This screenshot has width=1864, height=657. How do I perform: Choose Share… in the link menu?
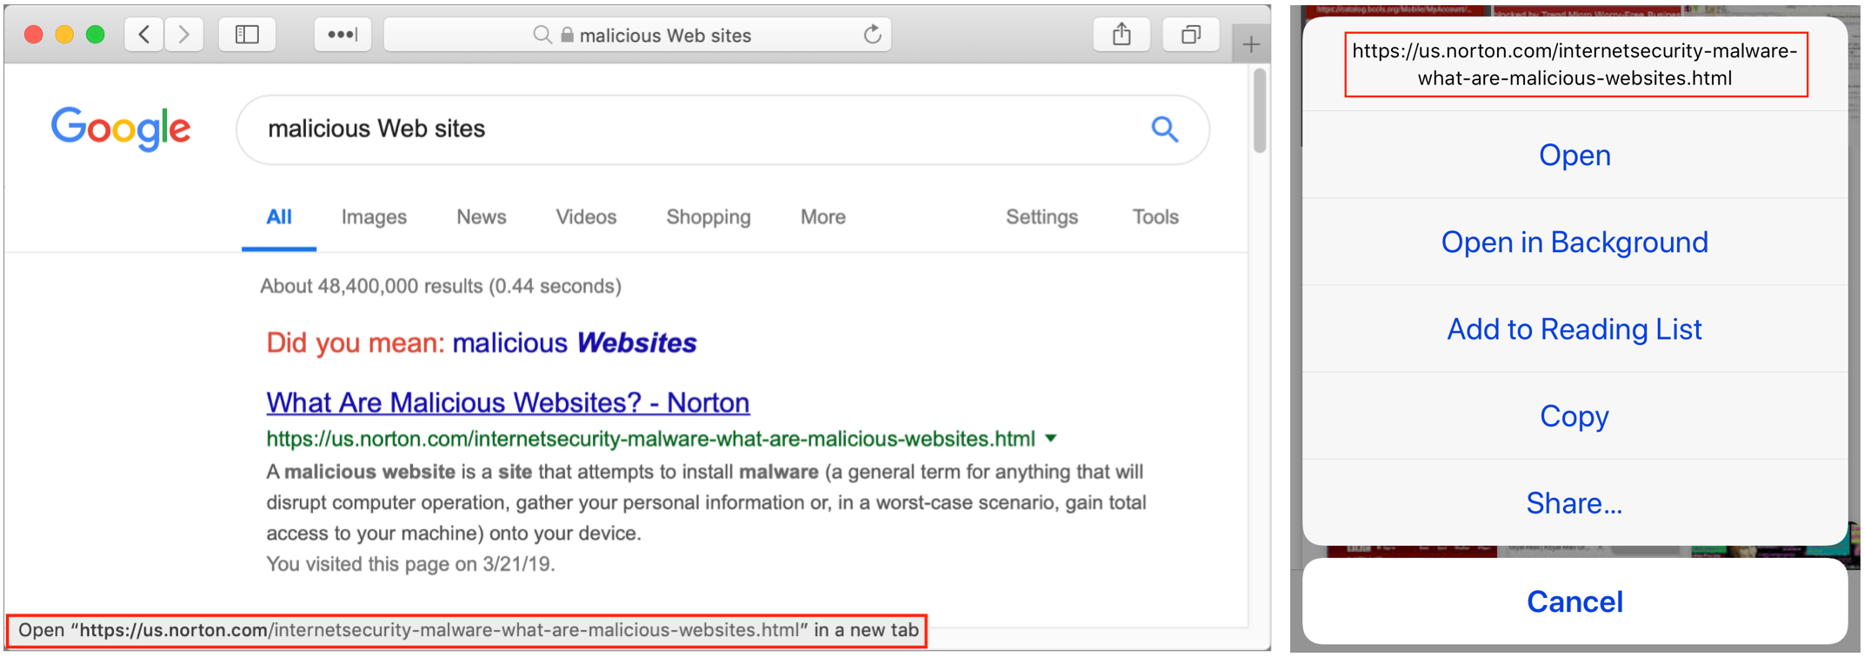click(1574, 503)
